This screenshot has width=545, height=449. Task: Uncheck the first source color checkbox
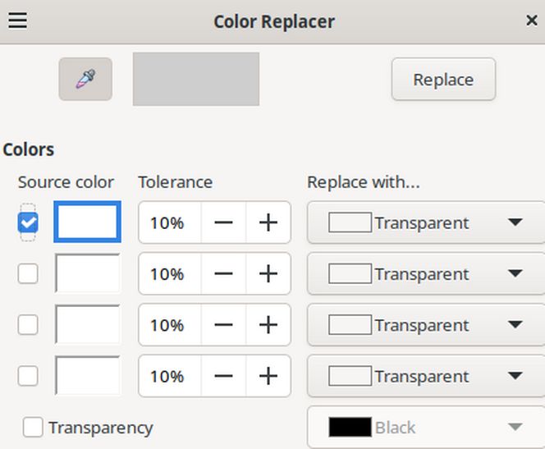point(28,223)
